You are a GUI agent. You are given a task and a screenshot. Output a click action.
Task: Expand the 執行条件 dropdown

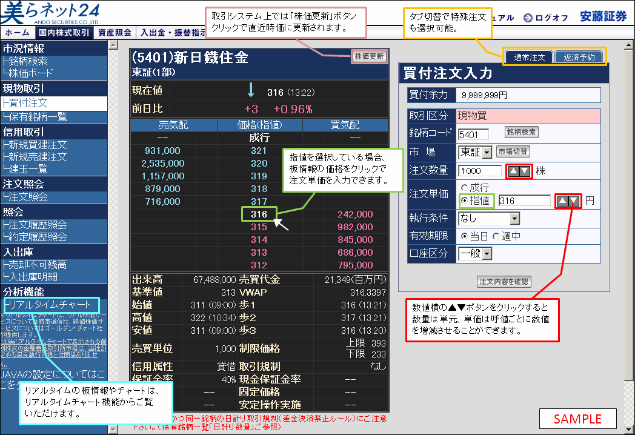coord(514,218)
